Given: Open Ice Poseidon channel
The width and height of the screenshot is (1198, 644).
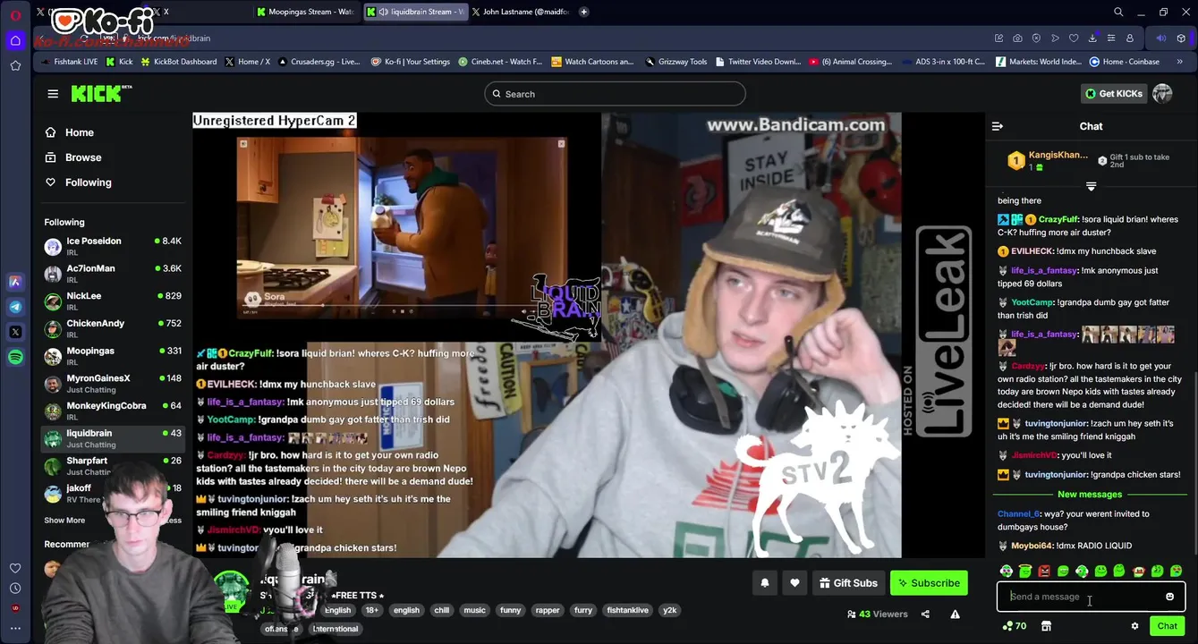Looking at the screenshot, I should (x=113, y=246).
